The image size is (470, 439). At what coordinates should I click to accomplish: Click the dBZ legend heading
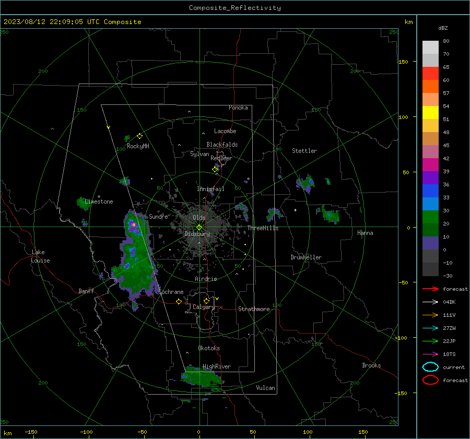443,28
